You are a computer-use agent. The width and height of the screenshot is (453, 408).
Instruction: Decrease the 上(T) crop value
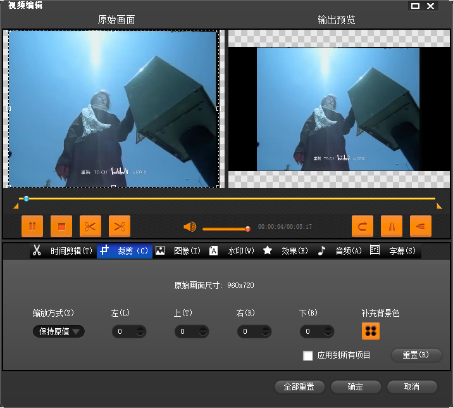point(203,335)
